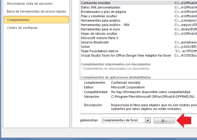Select Filas y columnas ocultas entry
Viewport: 197px width, 140px height.
point(139,16)
